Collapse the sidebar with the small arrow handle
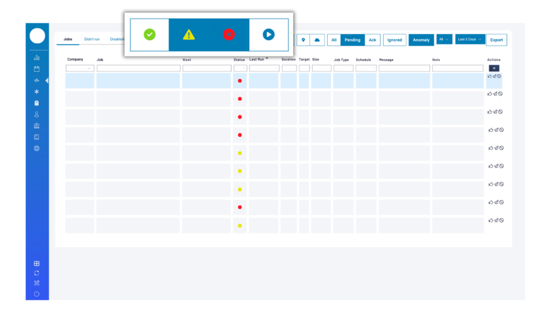The width and height of the screenshot is (551, 309). pyautogui.click(x=47, y=80)
